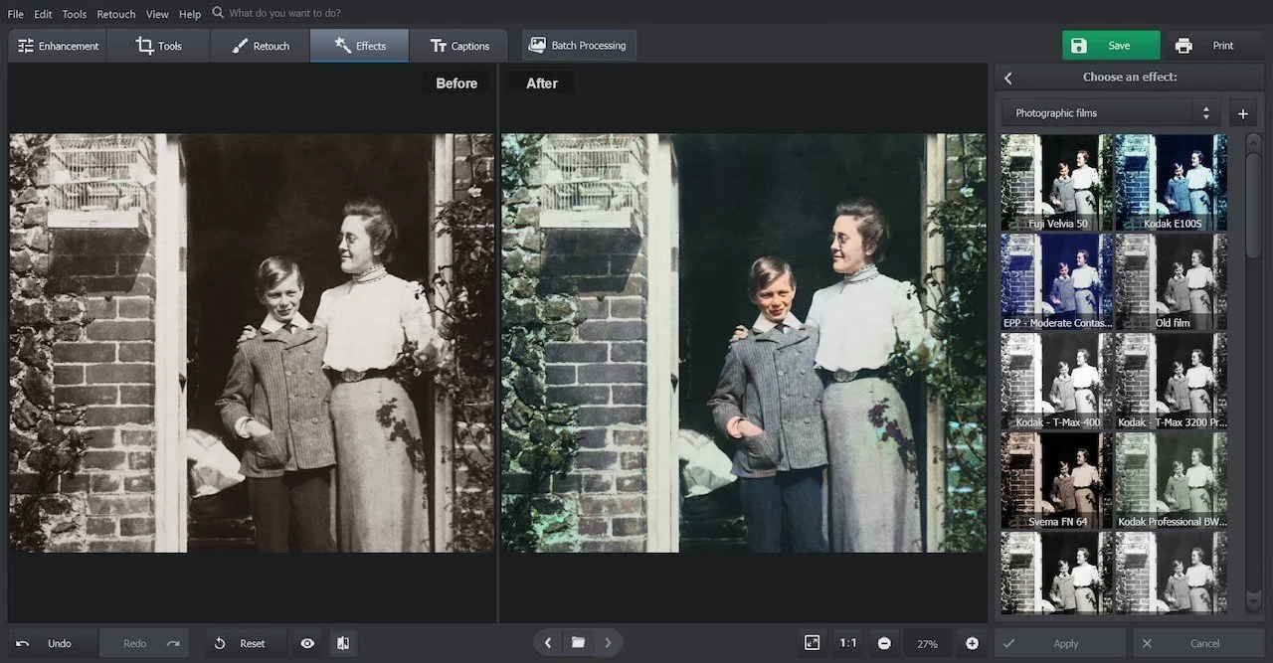This screenshot has height=663, width=1273.
Task: Go back using the arrow beside 'Choose an effect'
Action: 1007,78
